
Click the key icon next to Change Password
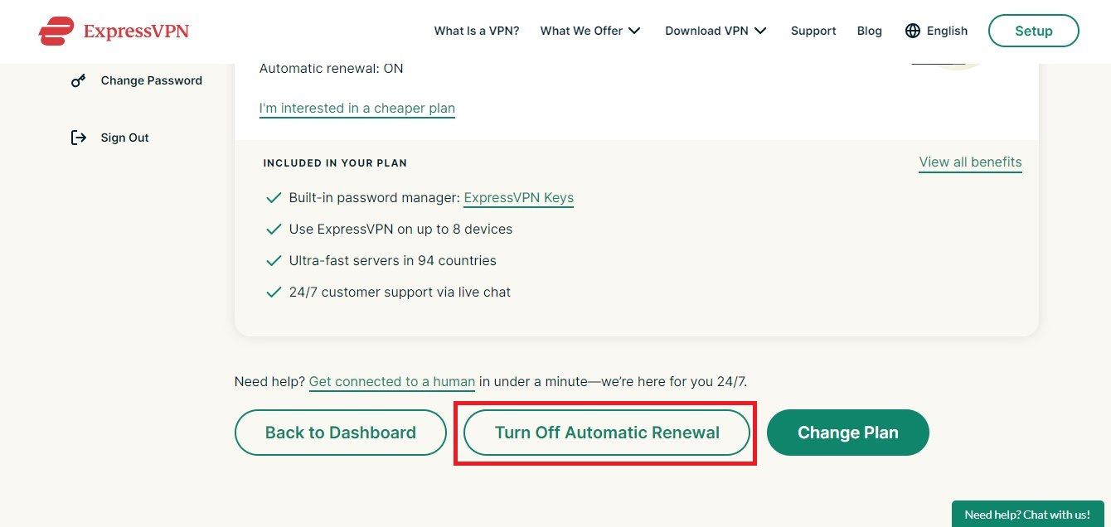pos(78,80)
